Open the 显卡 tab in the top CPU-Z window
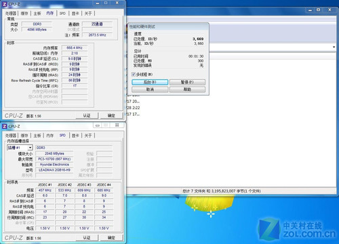 [75, 14]
